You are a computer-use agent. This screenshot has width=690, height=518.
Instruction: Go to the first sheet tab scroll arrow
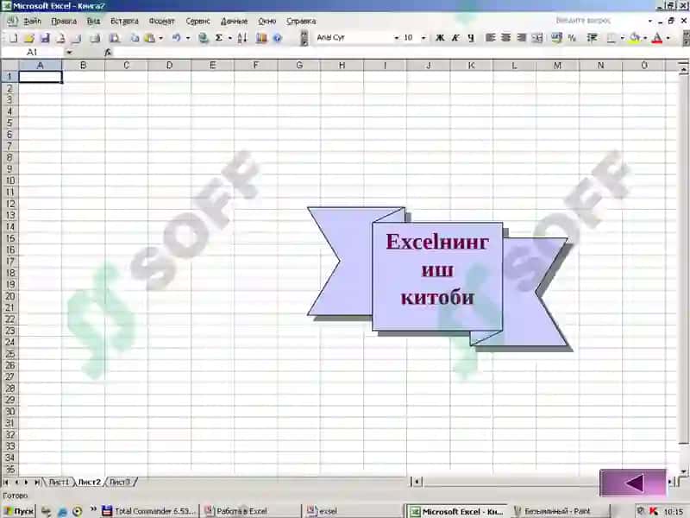(6, 483)
